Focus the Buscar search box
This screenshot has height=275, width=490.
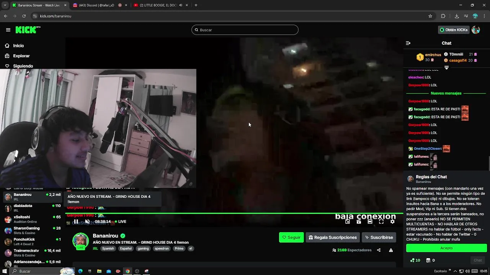pyautogui.click(x=245, y=30)
